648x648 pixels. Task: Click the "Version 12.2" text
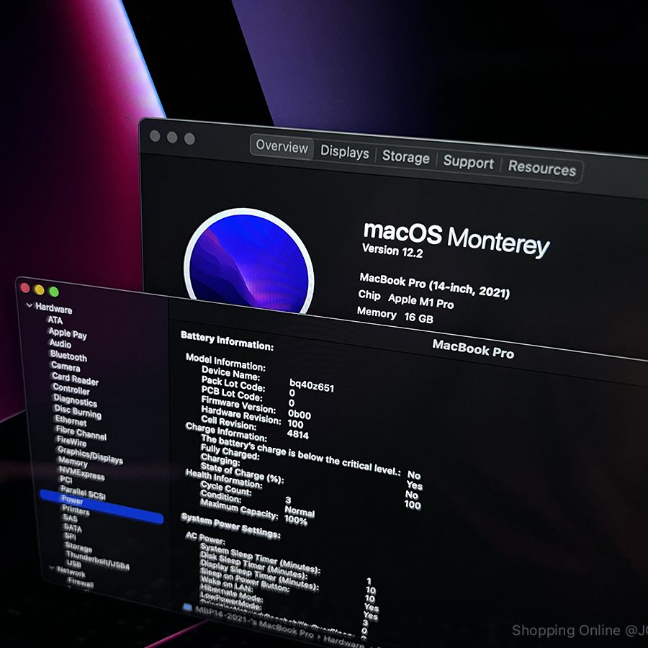point(392,251)
